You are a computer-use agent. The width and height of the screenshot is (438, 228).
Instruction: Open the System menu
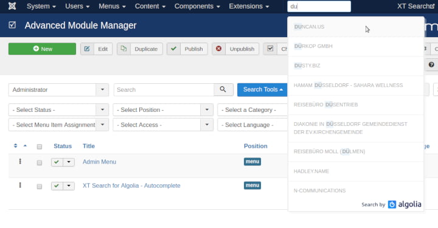click(41, 6)
